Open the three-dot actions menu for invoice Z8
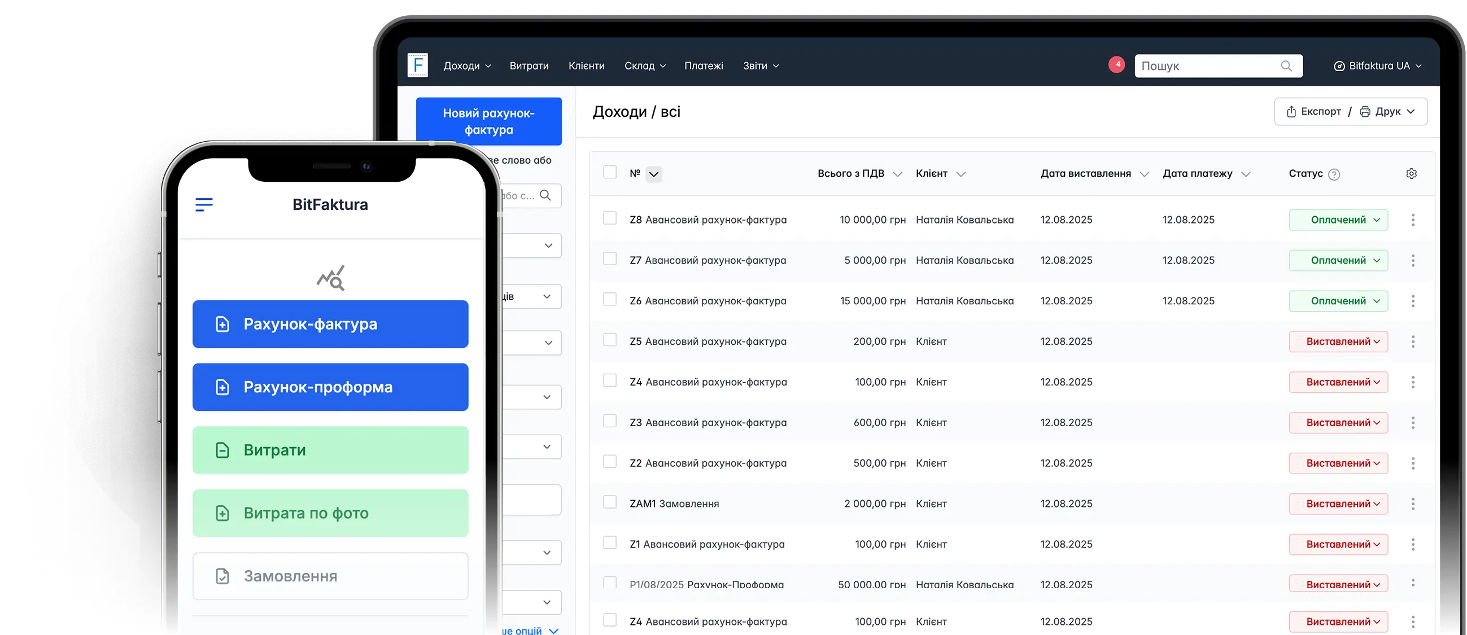Image resolution: width=1467 pixels, height=635 pixels. coord(1413,220)
